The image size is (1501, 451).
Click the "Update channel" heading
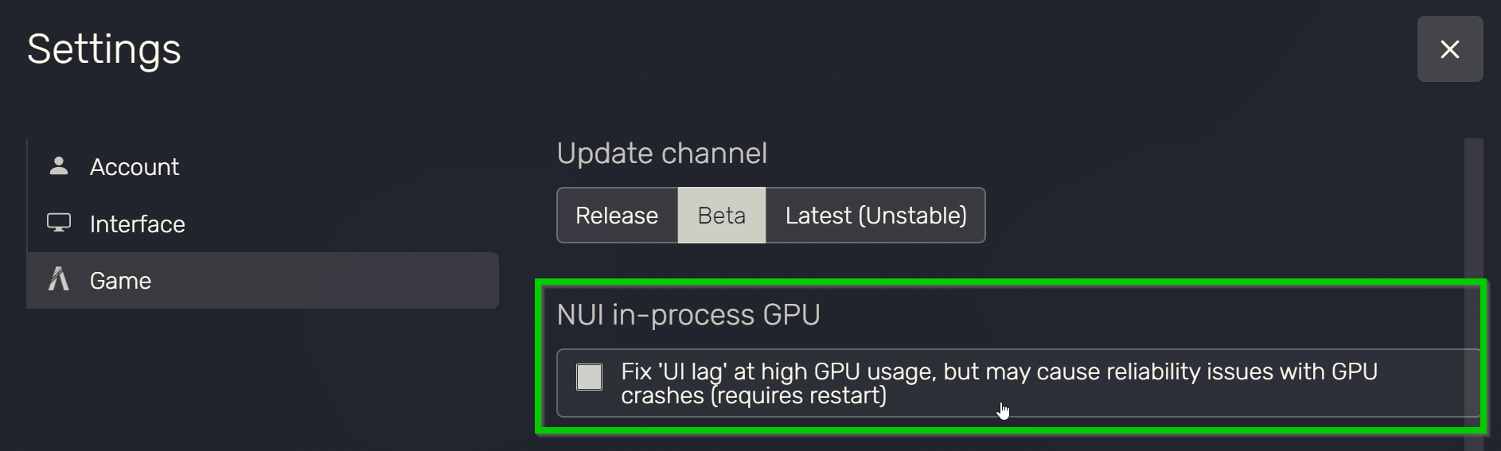point(661,154)
